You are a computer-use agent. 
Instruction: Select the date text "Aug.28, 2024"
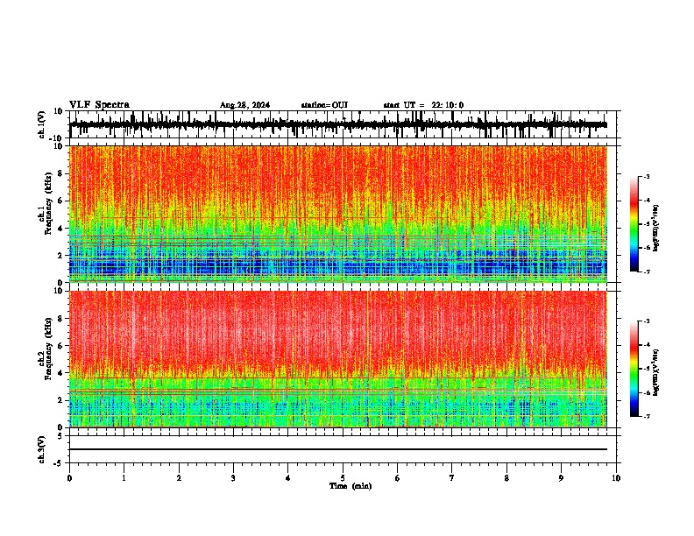click(244, 105)
